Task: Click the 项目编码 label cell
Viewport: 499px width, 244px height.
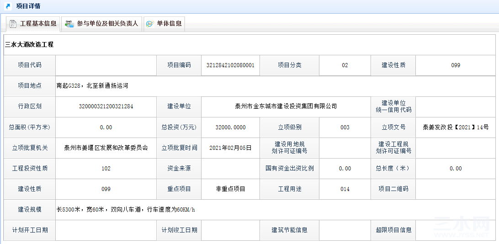Action: pyautogui.click(x=179, y=65)
